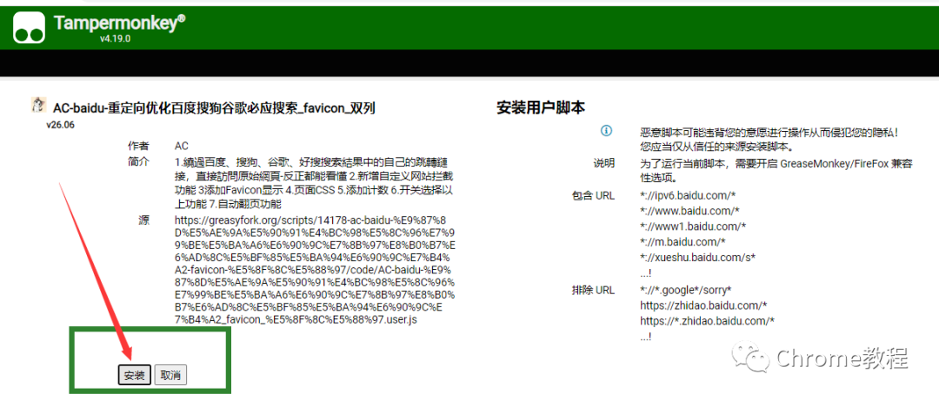Click the *://www.baidu.com/* entry
939x400 pixels.
tap(689, 211)
